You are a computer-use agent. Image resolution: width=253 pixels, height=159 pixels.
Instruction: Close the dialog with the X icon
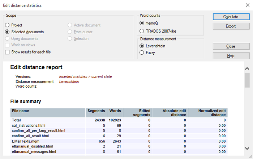(x=247, y=5)
